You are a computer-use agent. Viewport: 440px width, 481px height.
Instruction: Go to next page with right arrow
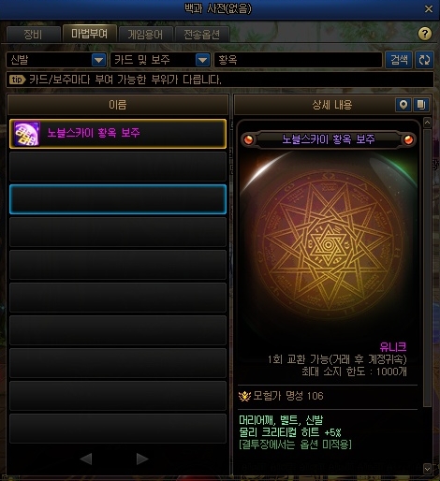[142, 459]
